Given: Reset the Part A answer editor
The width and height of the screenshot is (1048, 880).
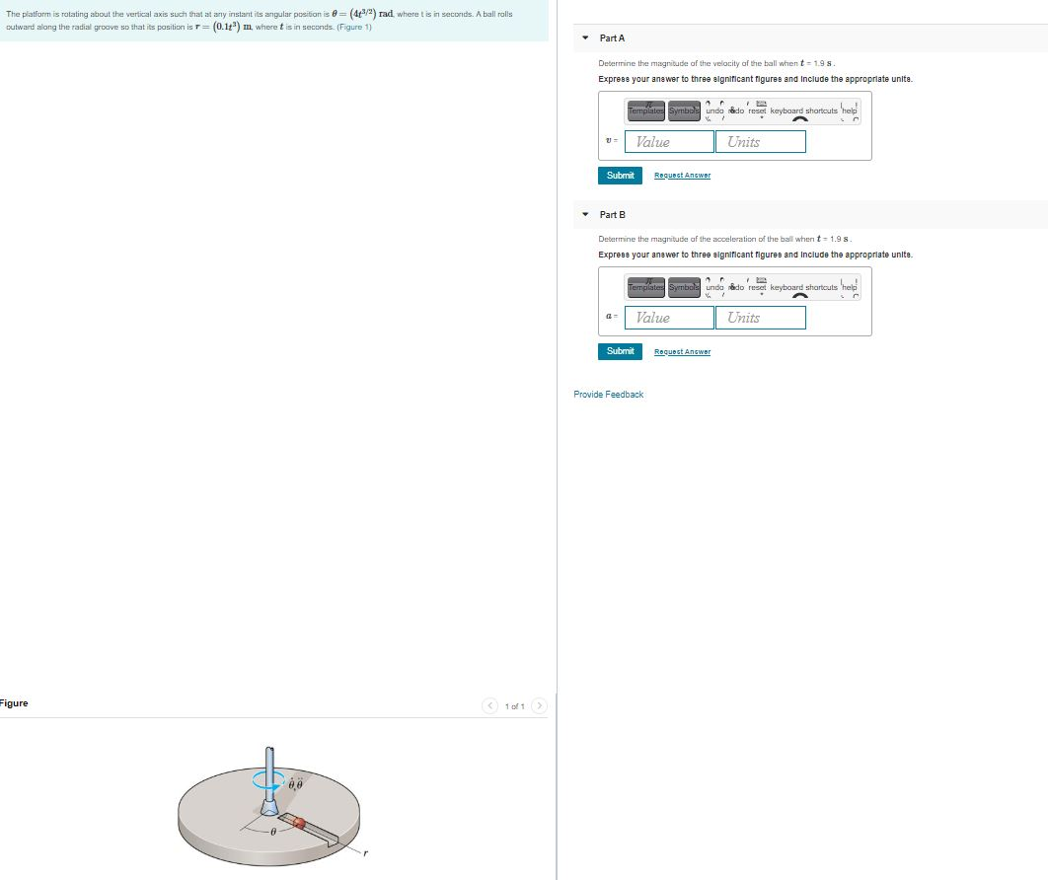Looking at the screenshot, I should coord(759,110).
